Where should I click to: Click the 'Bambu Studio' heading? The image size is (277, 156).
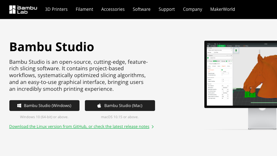[51, 47]
